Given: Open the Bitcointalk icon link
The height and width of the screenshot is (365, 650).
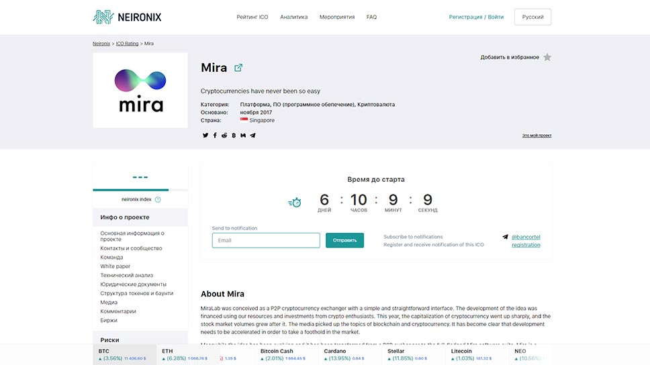Looking at the screenshot, I should (x=234, y=136).
